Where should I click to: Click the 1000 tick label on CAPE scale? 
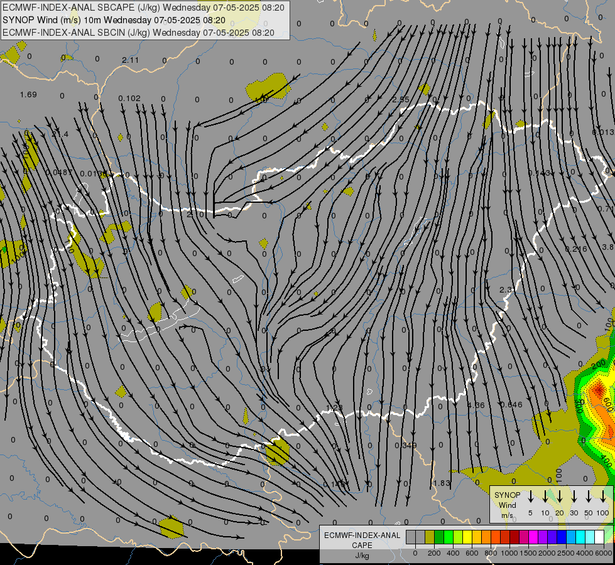click(x=509, y=553)
